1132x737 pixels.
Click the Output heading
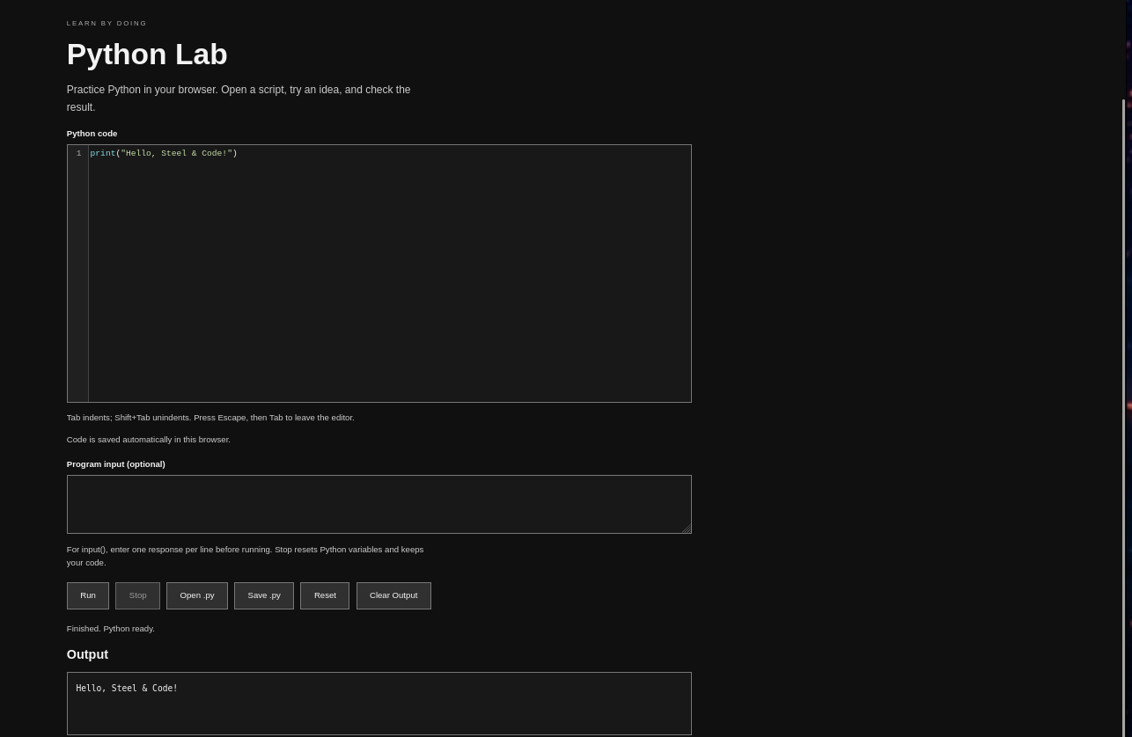click(x=87, y=654)
